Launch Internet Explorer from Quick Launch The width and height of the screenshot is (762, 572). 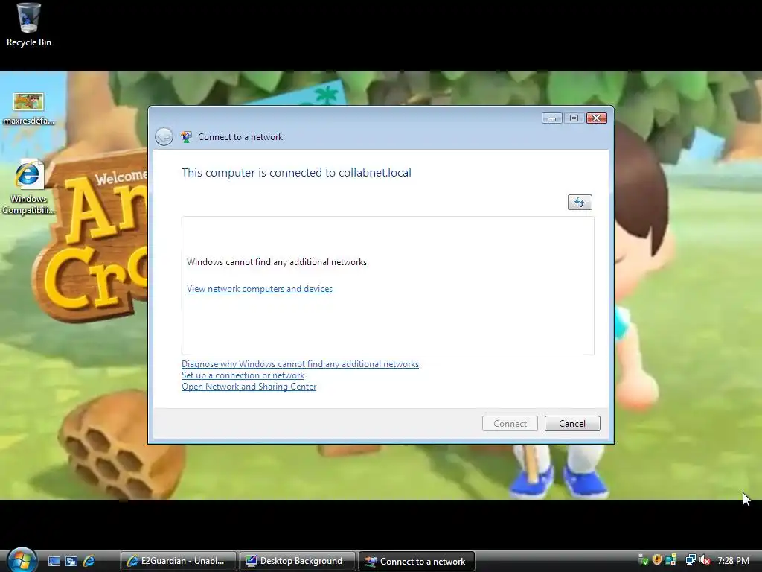[89, 561]
